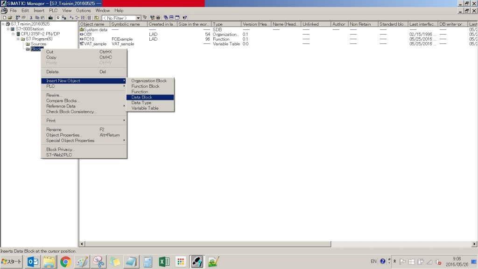Choose Check Block Consistency... entry

pos(84,112)
